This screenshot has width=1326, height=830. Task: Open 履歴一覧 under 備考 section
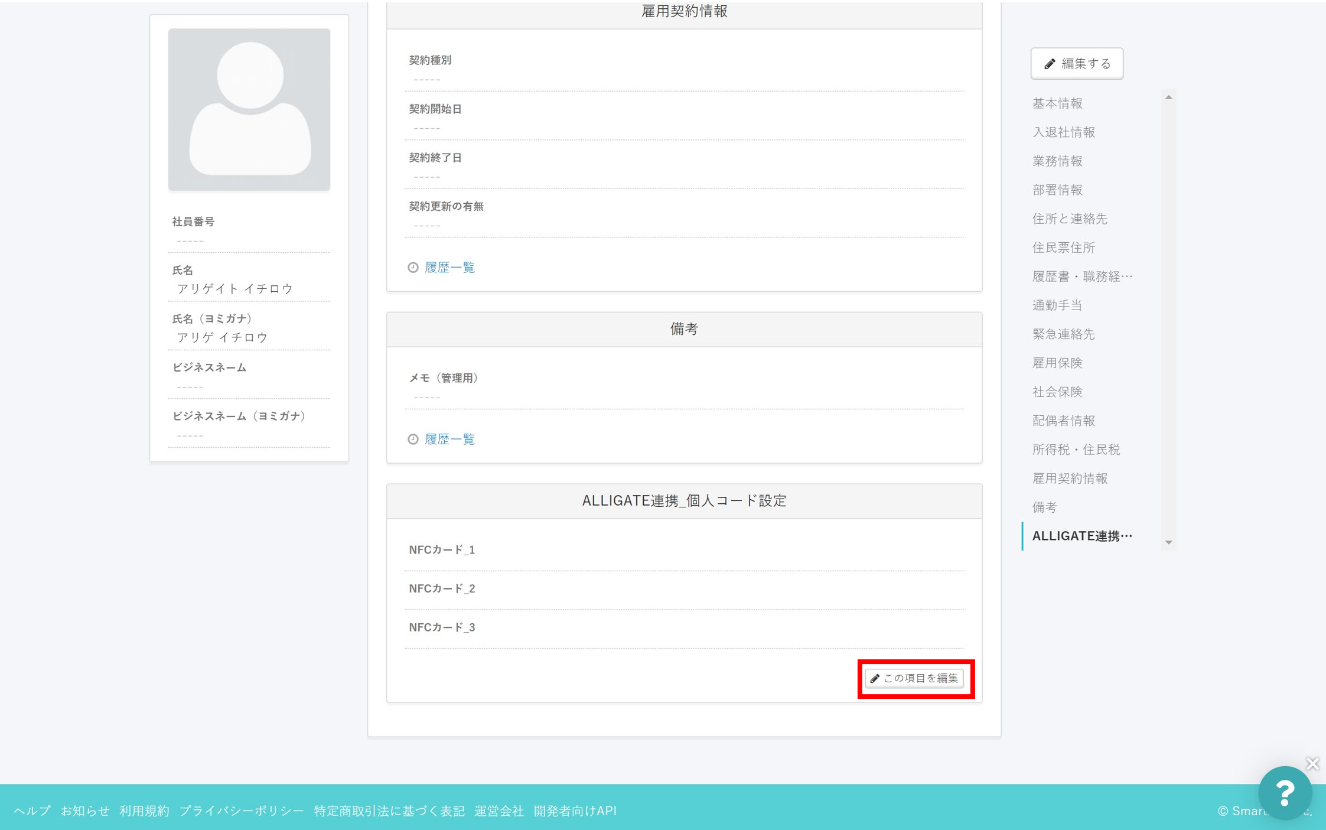point(449,439)
